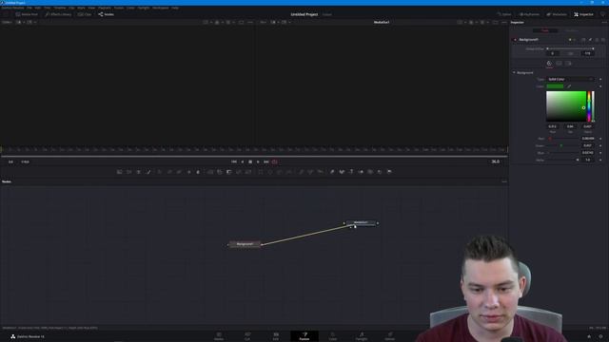This screenshot has width=609, height=342.
Task: Toggle keyframe diamond for Green slider
Action: coord(600,145)
